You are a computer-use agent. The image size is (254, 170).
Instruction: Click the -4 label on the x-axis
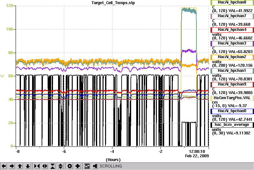point(112,152)
